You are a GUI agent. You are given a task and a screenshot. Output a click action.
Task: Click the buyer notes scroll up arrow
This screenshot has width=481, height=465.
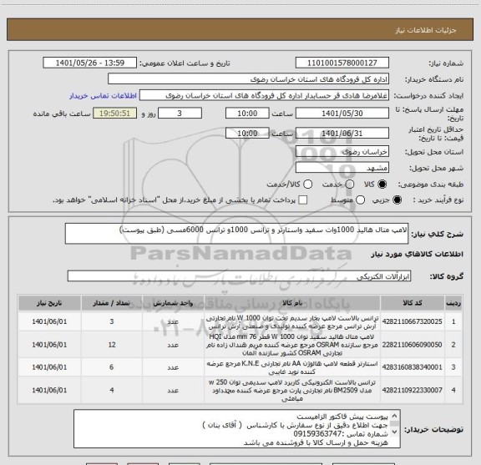394,417
